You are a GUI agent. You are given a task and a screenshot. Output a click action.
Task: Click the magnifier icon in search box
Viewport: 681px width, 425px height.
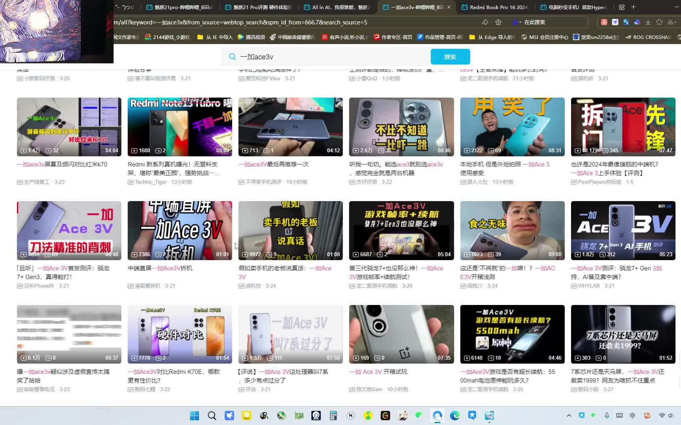232,57
